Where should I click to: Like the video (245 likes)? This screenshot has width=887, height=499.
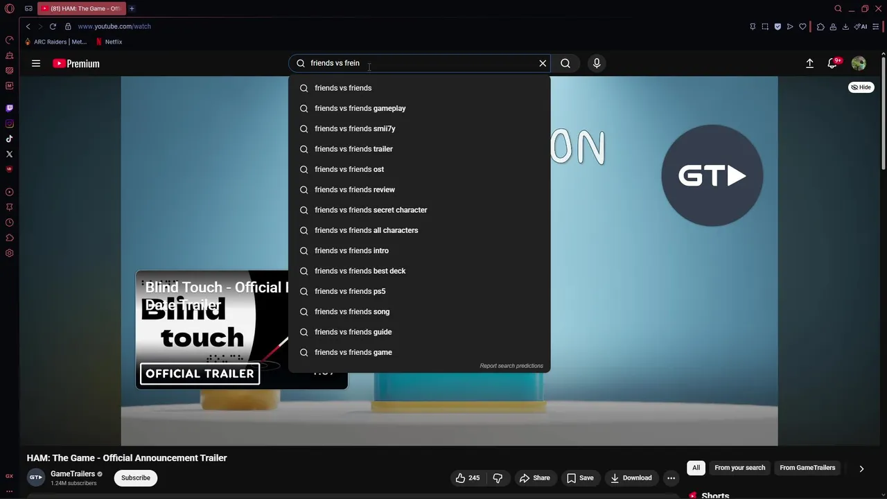tap(468, 478)
